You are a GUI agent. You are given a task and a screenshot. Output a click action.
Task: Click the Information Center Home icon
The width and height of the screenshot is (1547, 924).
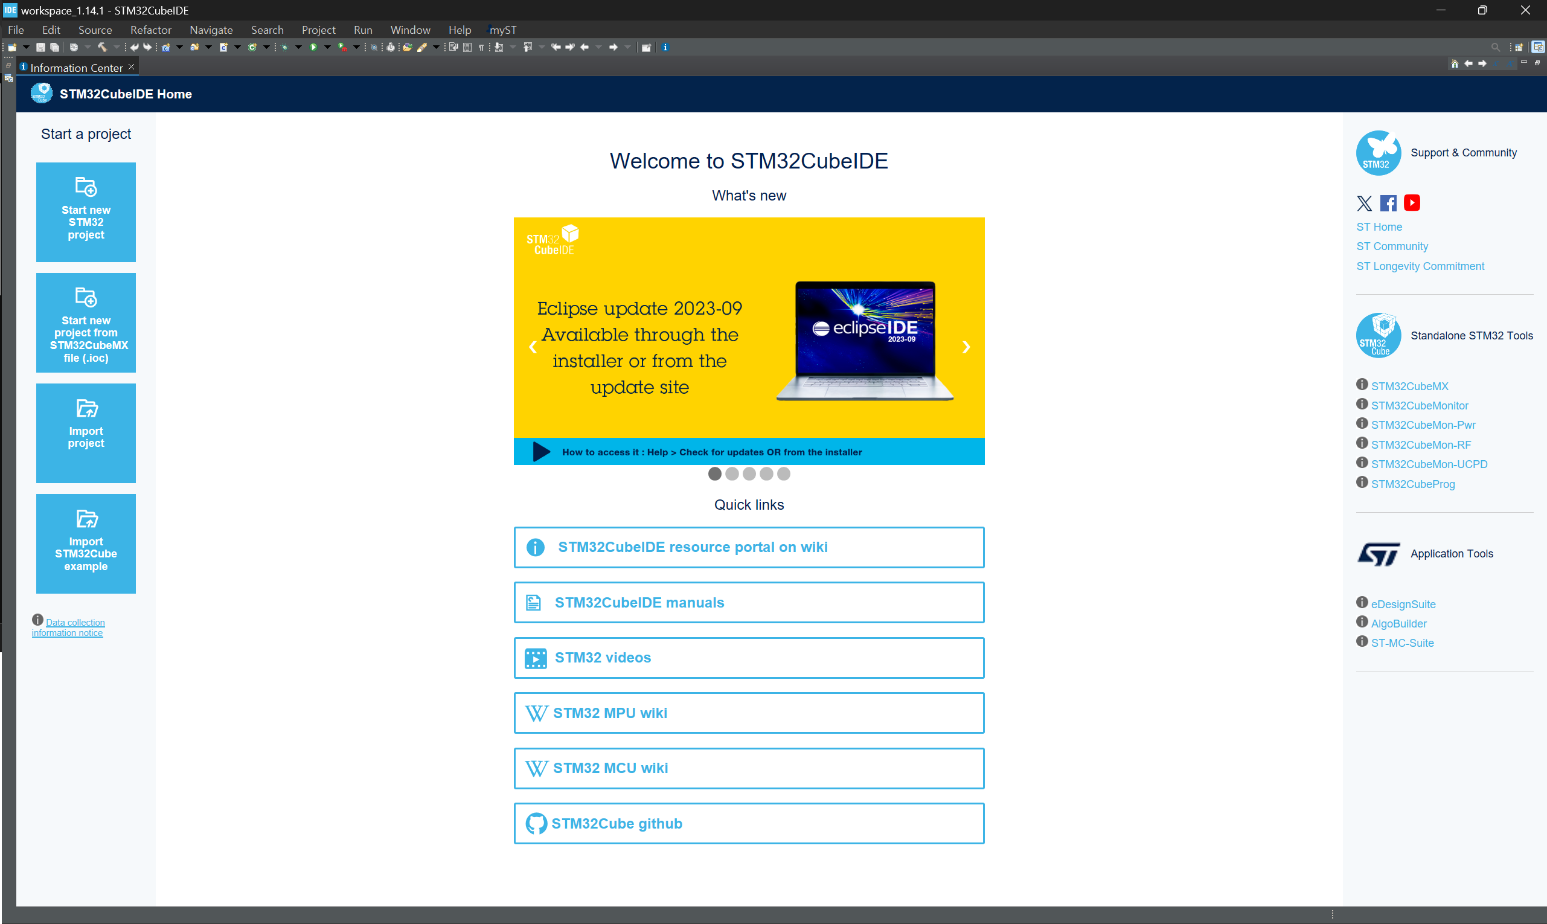(x=1455, y=63)
